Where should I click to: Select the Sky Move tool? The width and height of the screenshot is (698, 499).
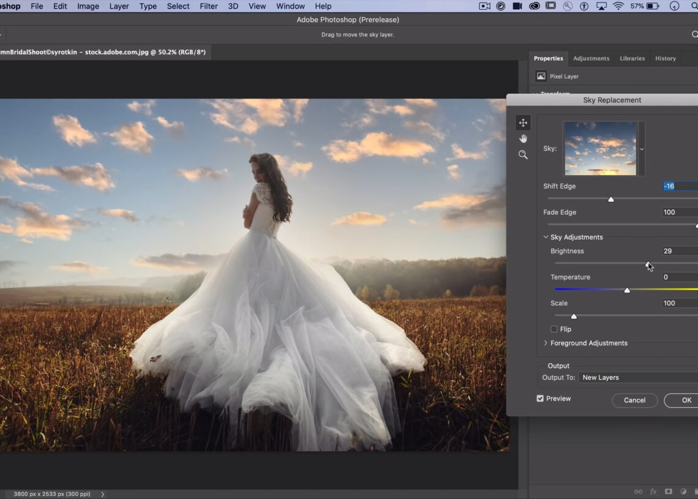coord(523,122)
